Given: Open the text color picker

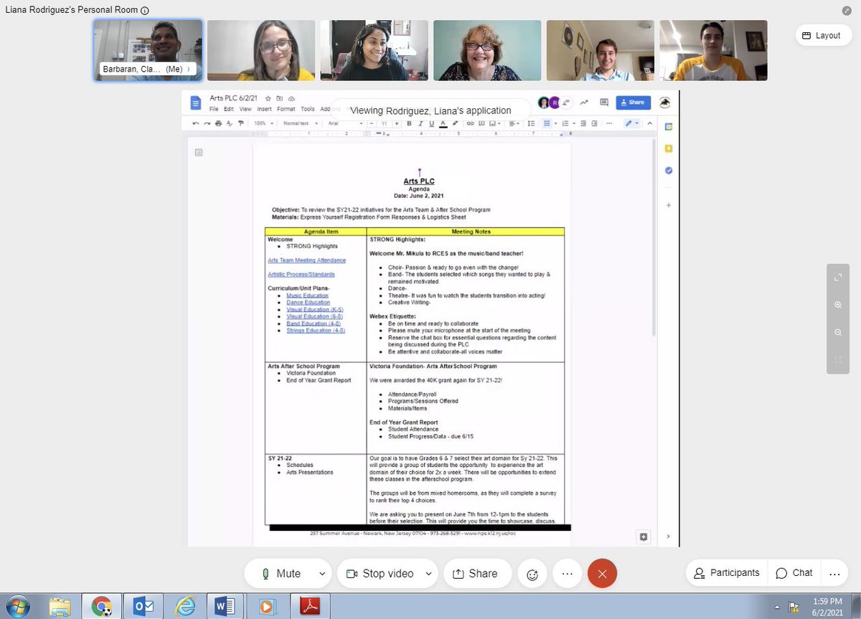Looking at the screenshot, I should click(443, 123).
